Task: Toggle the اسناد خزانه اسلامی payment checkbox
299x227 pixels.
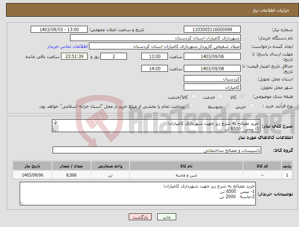Action: tap(190, 106)
